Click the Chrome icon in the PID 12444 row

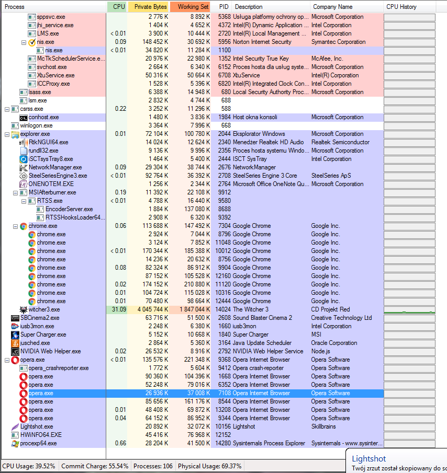[32, 302]
